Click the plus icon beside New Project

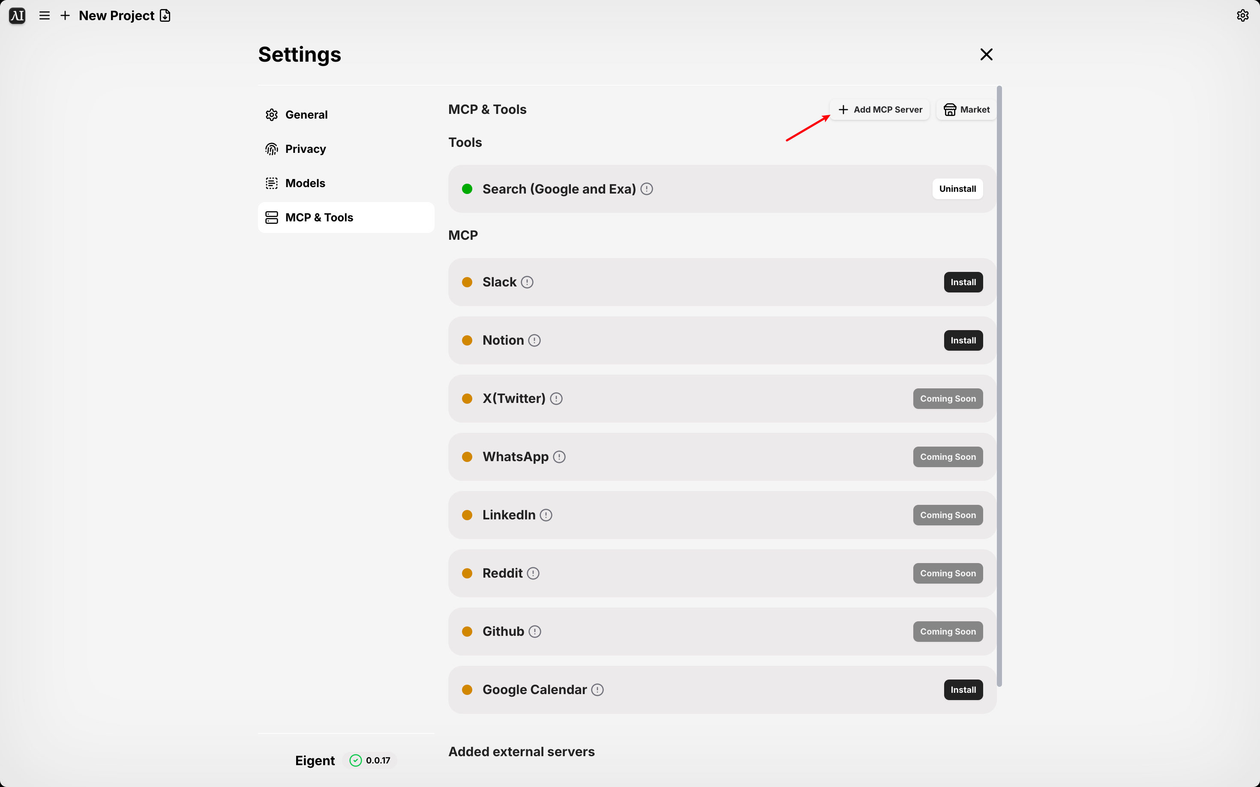pyautogui.click(x=65, y=15)
